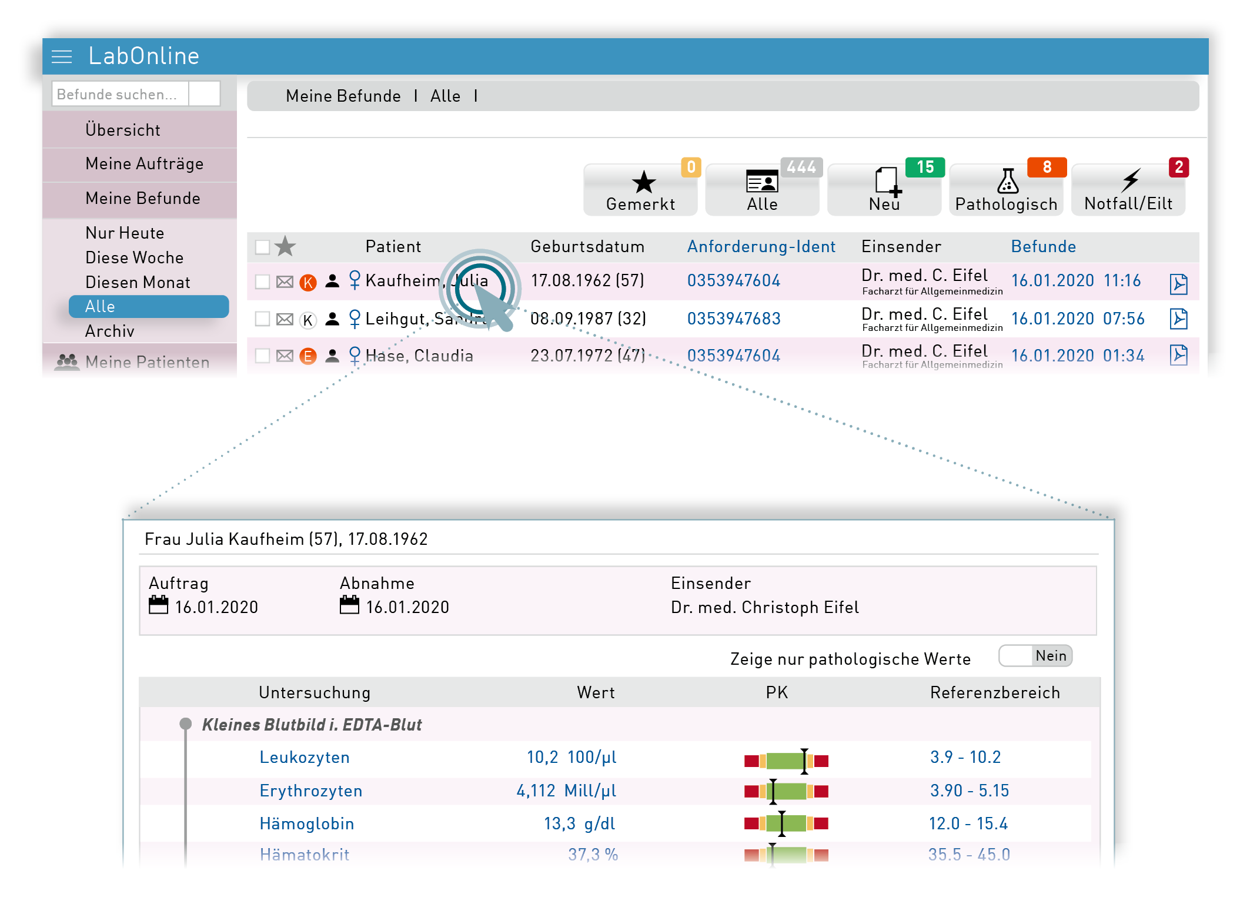This screenshot has height=921, width=1240.
Task: Open the hamburger menu next to LabOnline
Action: click(62, 56)
